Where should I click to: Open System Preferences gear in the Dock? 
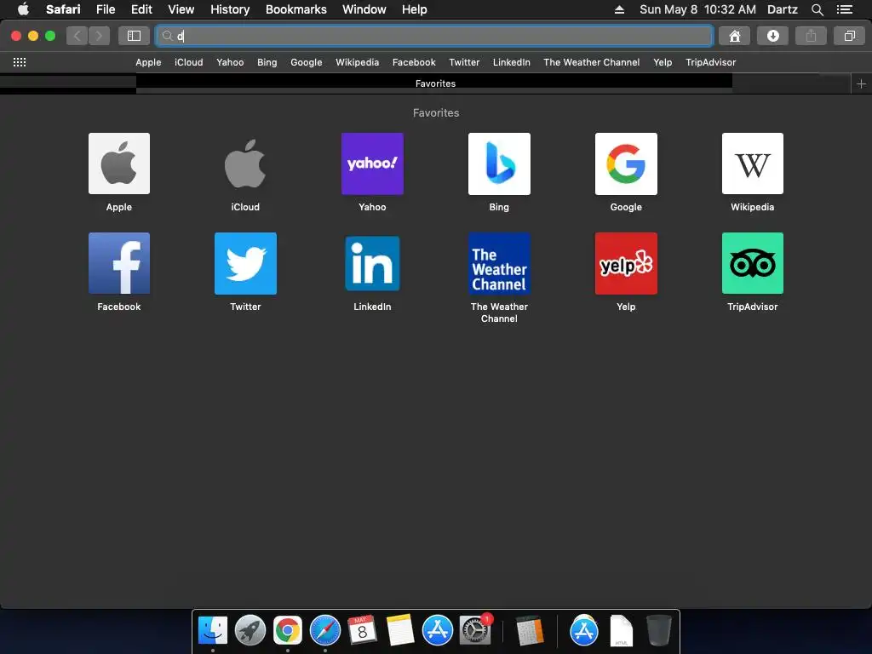click(x=475, y=631)
